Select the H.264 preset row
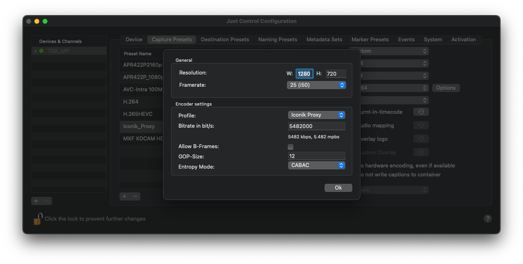This screenshot has width=523, height=264. click(141, 102)
